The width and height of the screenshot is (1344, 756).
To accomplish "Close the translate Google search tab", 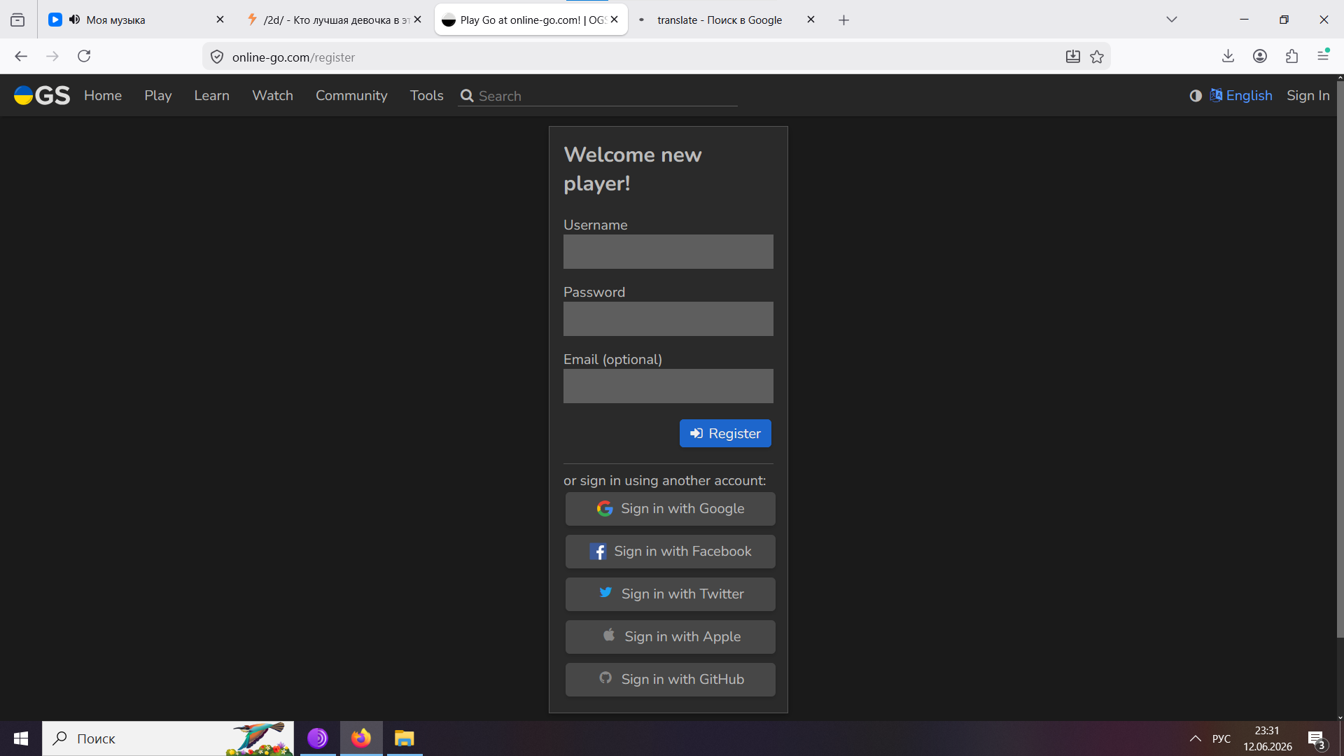I will [811, 20].
